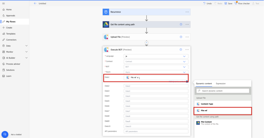Open Execute BOT step ellipsis menu
Screen dimensions: 264x138
(x=187, y=50)
